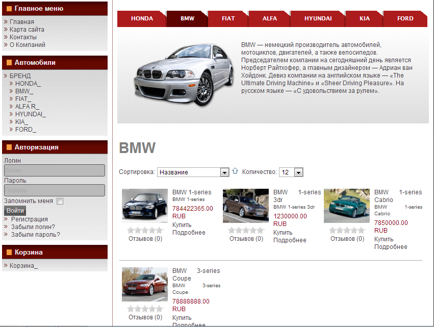The width and height of the screenshot is (434, 327).
Task: Open the Количество dropdown
Action: pos(291,172)
